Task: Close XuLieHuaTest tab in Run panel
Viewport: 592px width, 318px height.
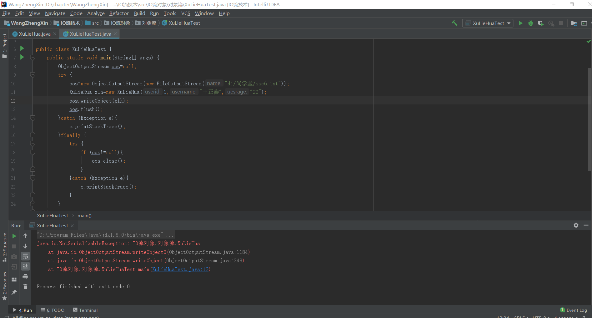Action: tap(72, 226)
